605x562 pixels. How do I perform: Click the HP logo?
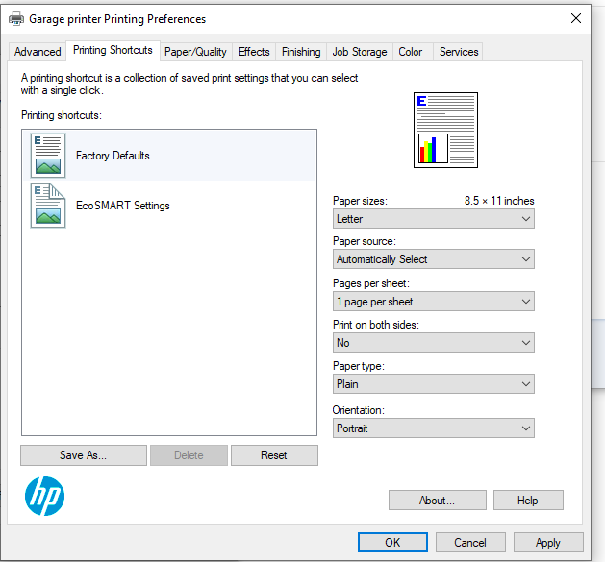click(44, 497)
